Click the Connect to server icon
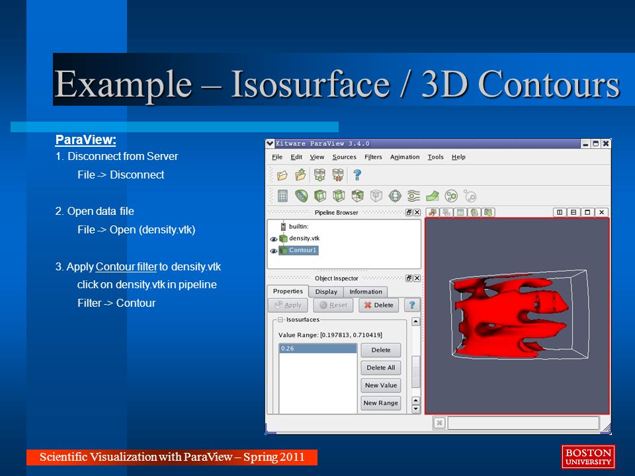Screen dimensions: 635x476 [x=319, y=175]
